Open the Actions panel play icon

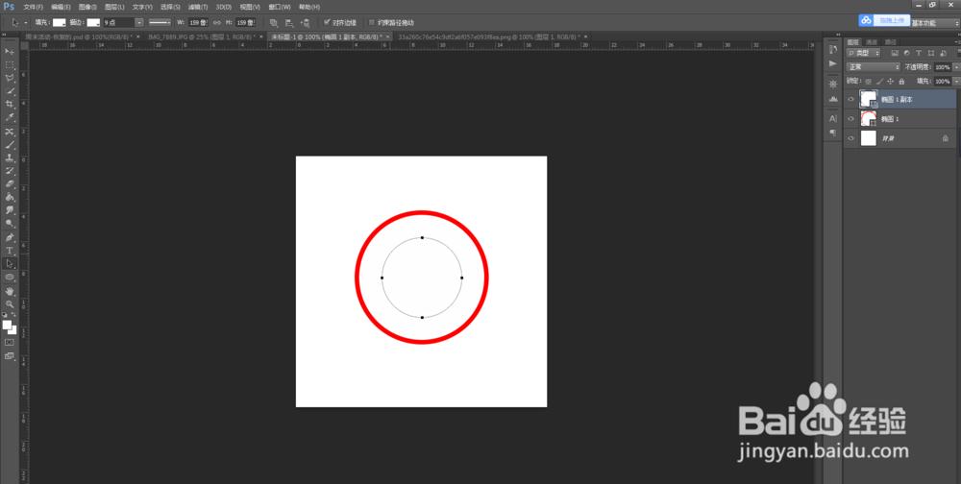832,63
